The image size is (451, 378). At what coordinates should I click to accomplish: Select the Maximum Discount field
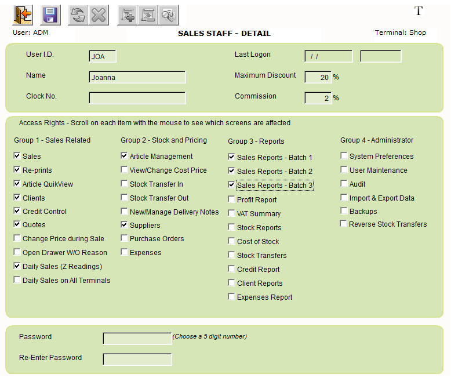[x=318, y=77]
